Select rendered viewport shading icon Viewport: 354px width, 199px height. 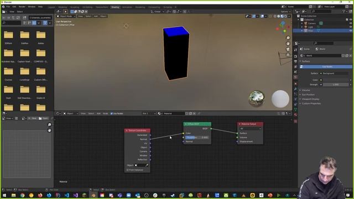coord(285,16)
